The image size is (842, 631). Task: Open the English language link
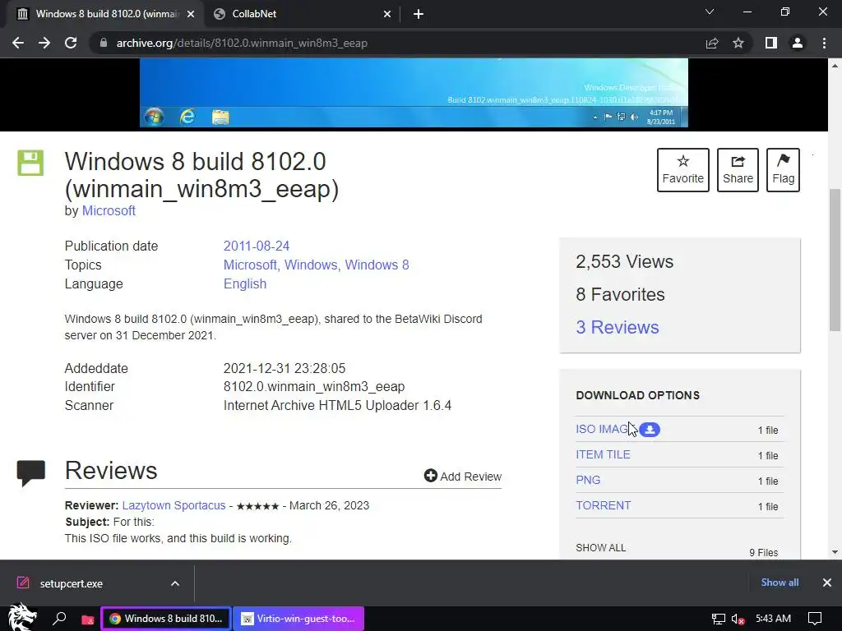pos(245,283)
